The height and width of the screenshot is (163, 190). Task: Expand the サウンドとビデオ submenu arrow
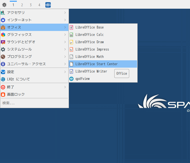[x=65, y=42]
